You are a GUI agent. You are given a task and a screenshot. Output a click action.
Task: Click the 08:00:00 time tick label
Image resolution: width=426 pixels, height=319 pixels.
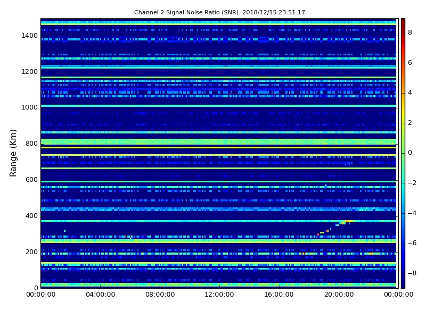160,295
